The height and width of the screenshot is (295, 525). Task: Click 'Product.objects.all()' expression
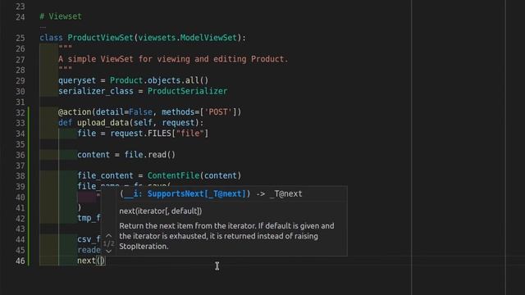[159, 80]
